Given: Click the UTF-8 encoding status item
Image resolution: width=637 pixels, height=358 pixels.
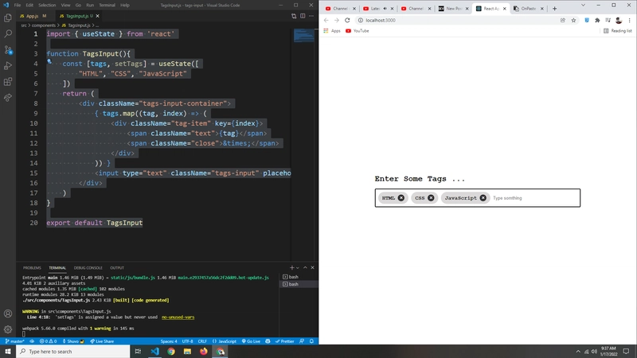Looking at the screenshot, I should tap(187, 341).
